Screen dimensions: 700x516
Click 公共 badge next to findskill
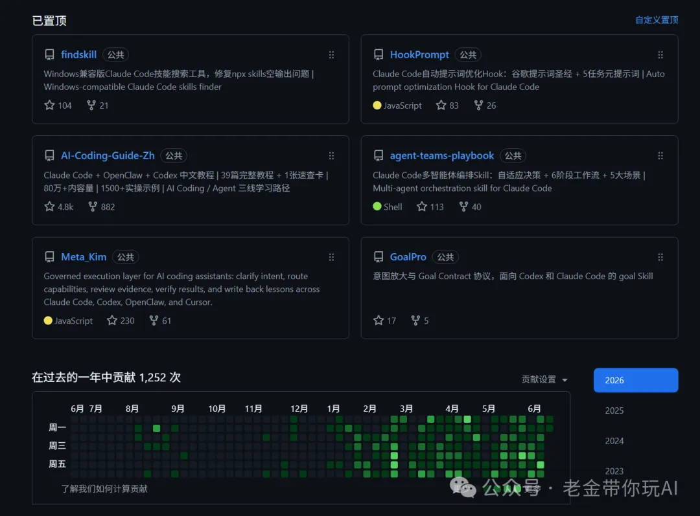tap(115, 54)
